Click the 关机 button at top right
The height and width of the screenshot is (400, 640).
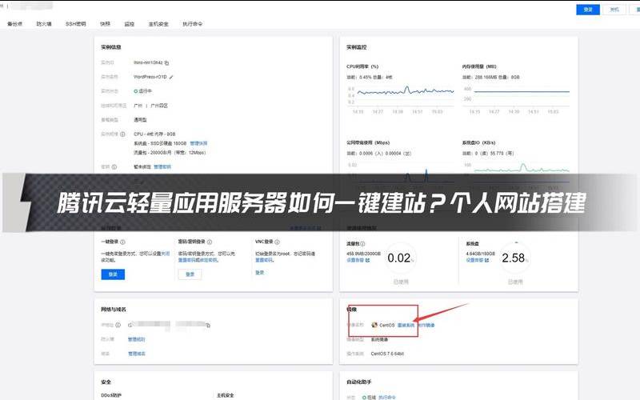614,10
